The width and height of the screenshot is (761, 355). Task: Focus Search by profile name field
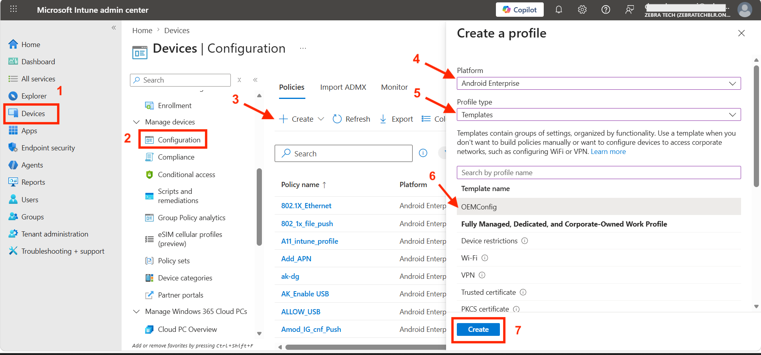click(x=599, y=172)
